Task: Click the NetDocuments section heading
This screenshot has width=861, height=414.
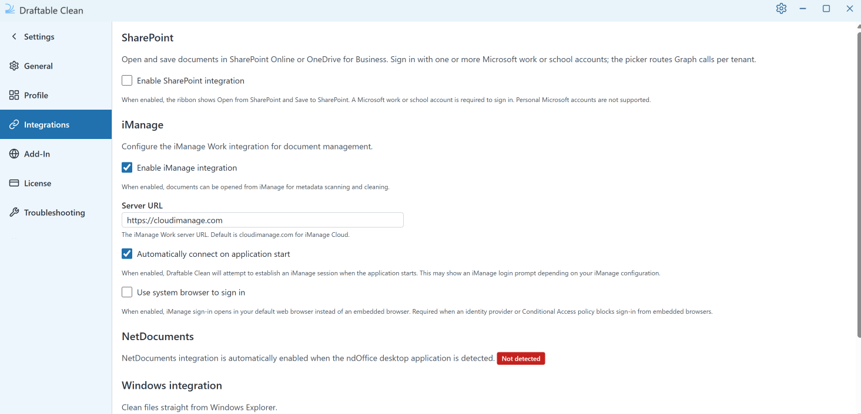Action: tap(158, 337)
